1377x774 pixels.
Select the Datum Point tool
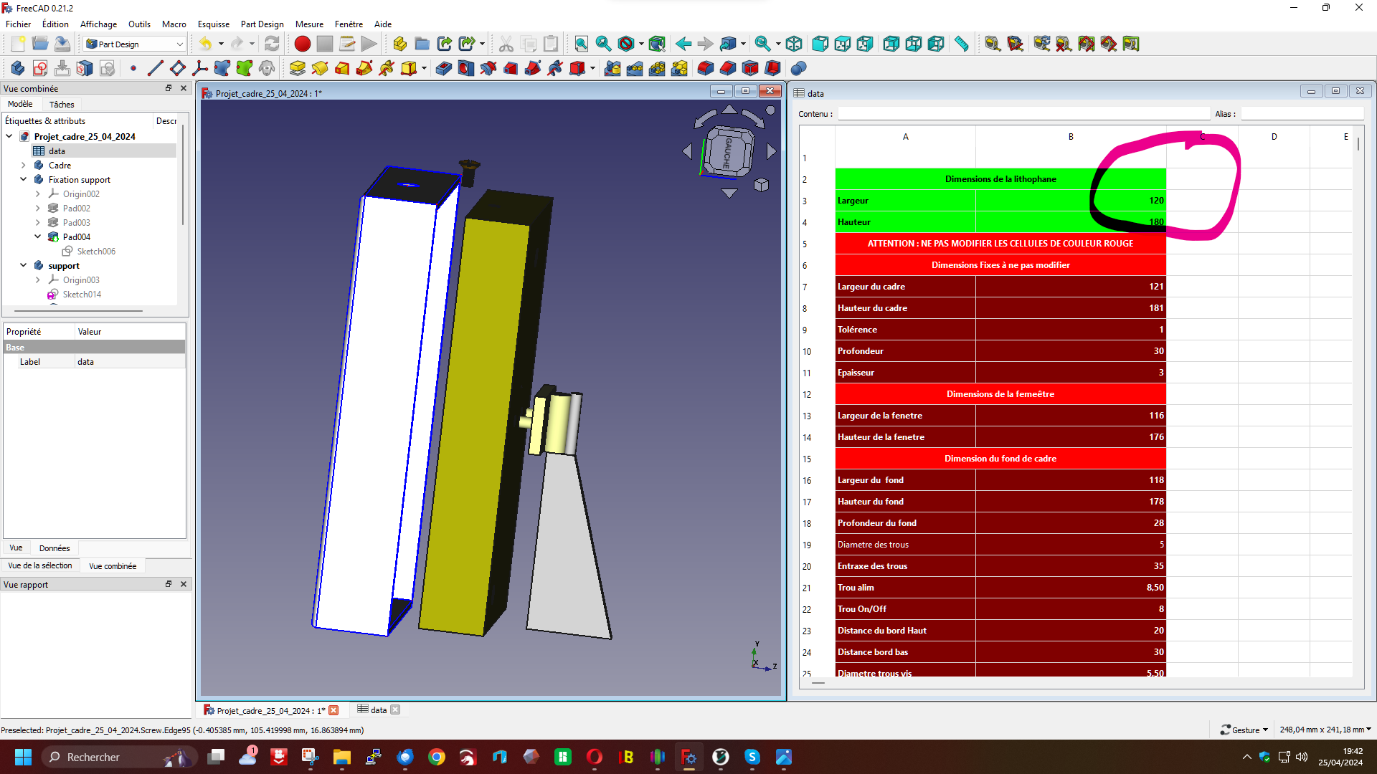pos(133,68)
